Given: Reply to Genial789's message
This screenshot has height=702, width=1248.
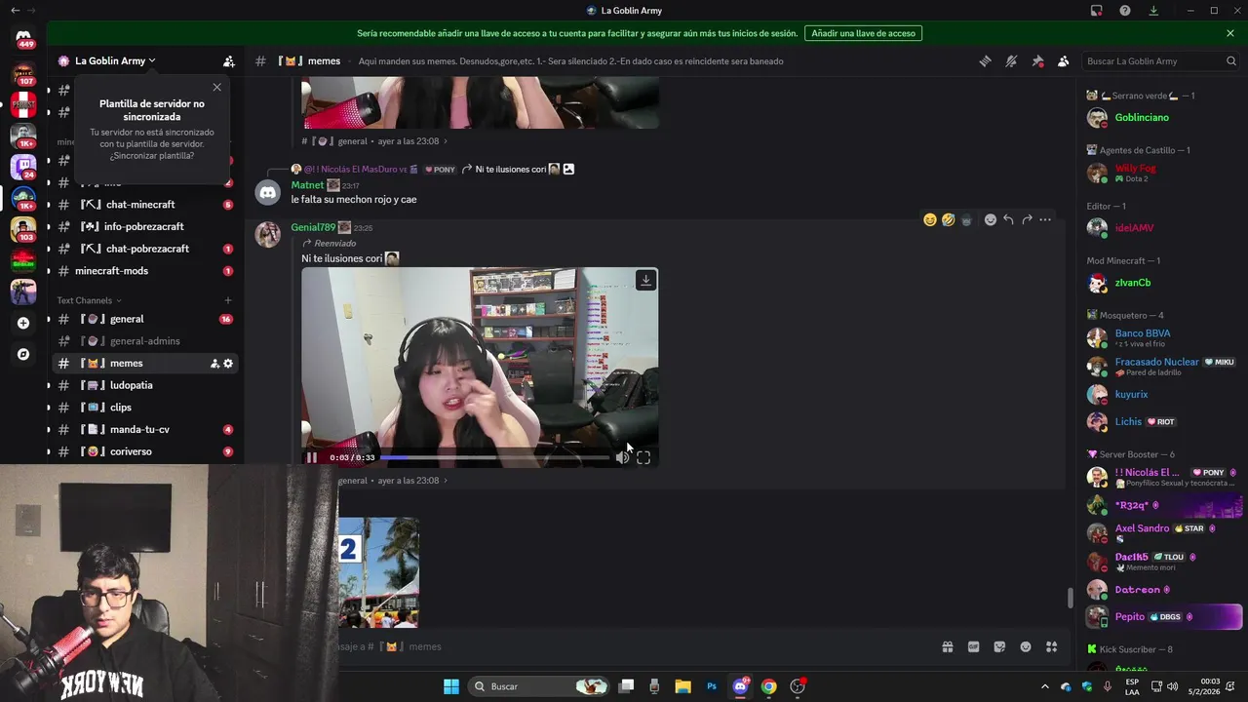Looking at the screenshot, I should pyautogui.click(x=1008, y=219).
